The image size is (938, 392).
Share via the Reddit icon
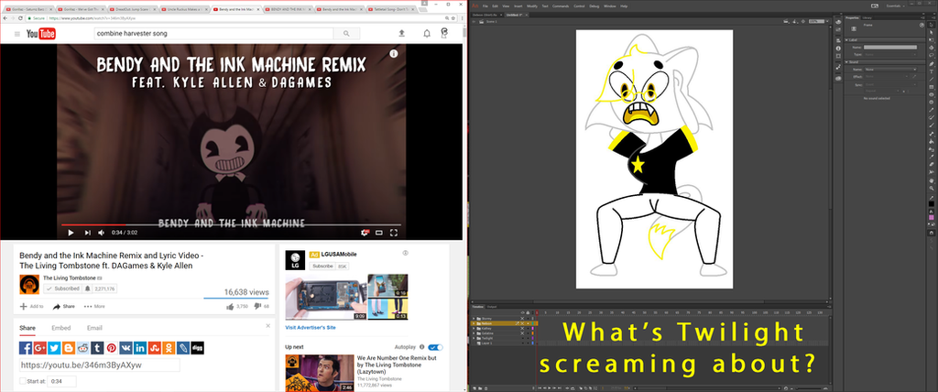click(x=83, y=348)
